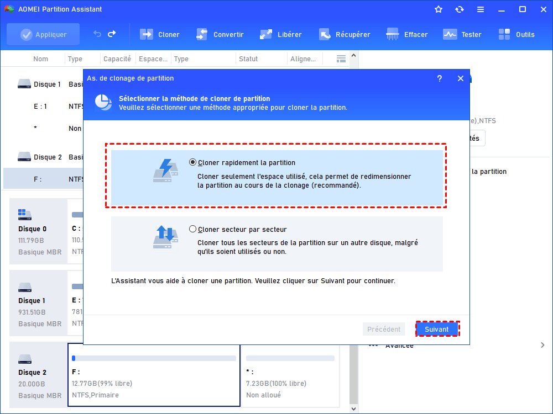Viewport: 553px width, 414px height.
Task: Click the AOMEI Partition Assistant logo icon
Action: click(x=9, y=9)
